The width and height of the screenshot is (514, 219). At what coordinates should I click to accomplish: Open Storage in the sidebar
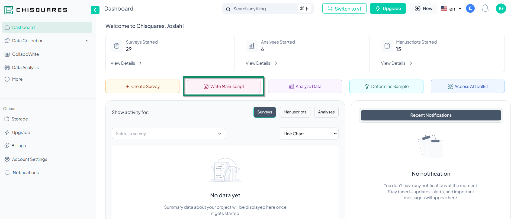pos(20,119)
